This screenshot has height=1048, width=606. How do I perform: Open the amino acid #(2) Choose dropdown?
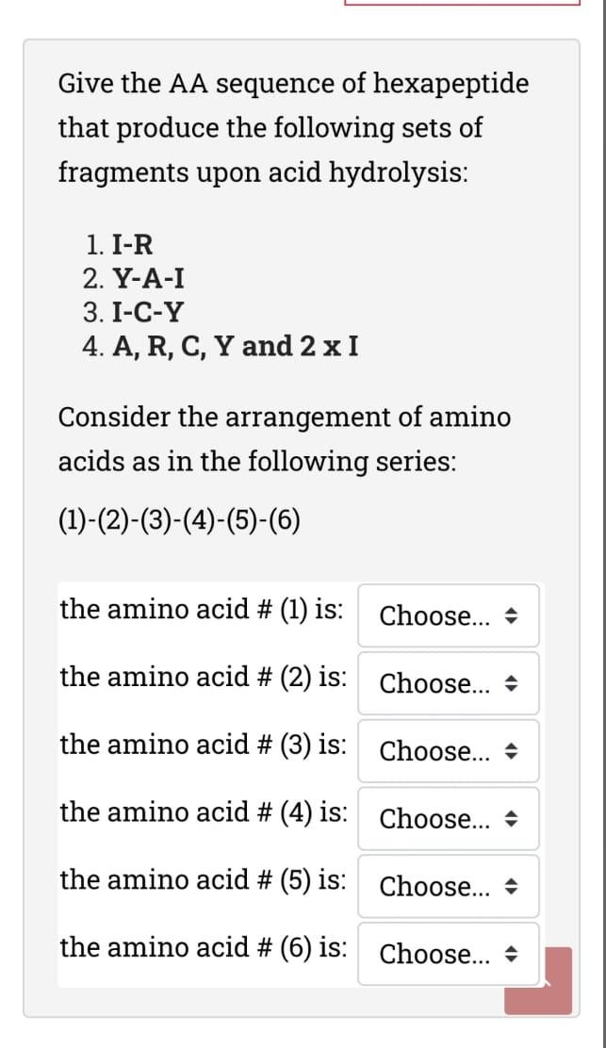448,683
